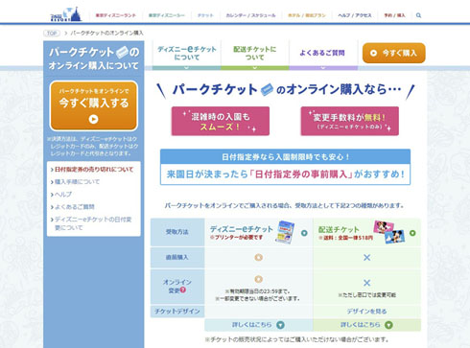The height and width of the screenshot is (348, 470).
Task: Click the circle mark in 直前購入 row
Action: click(259, 257)
